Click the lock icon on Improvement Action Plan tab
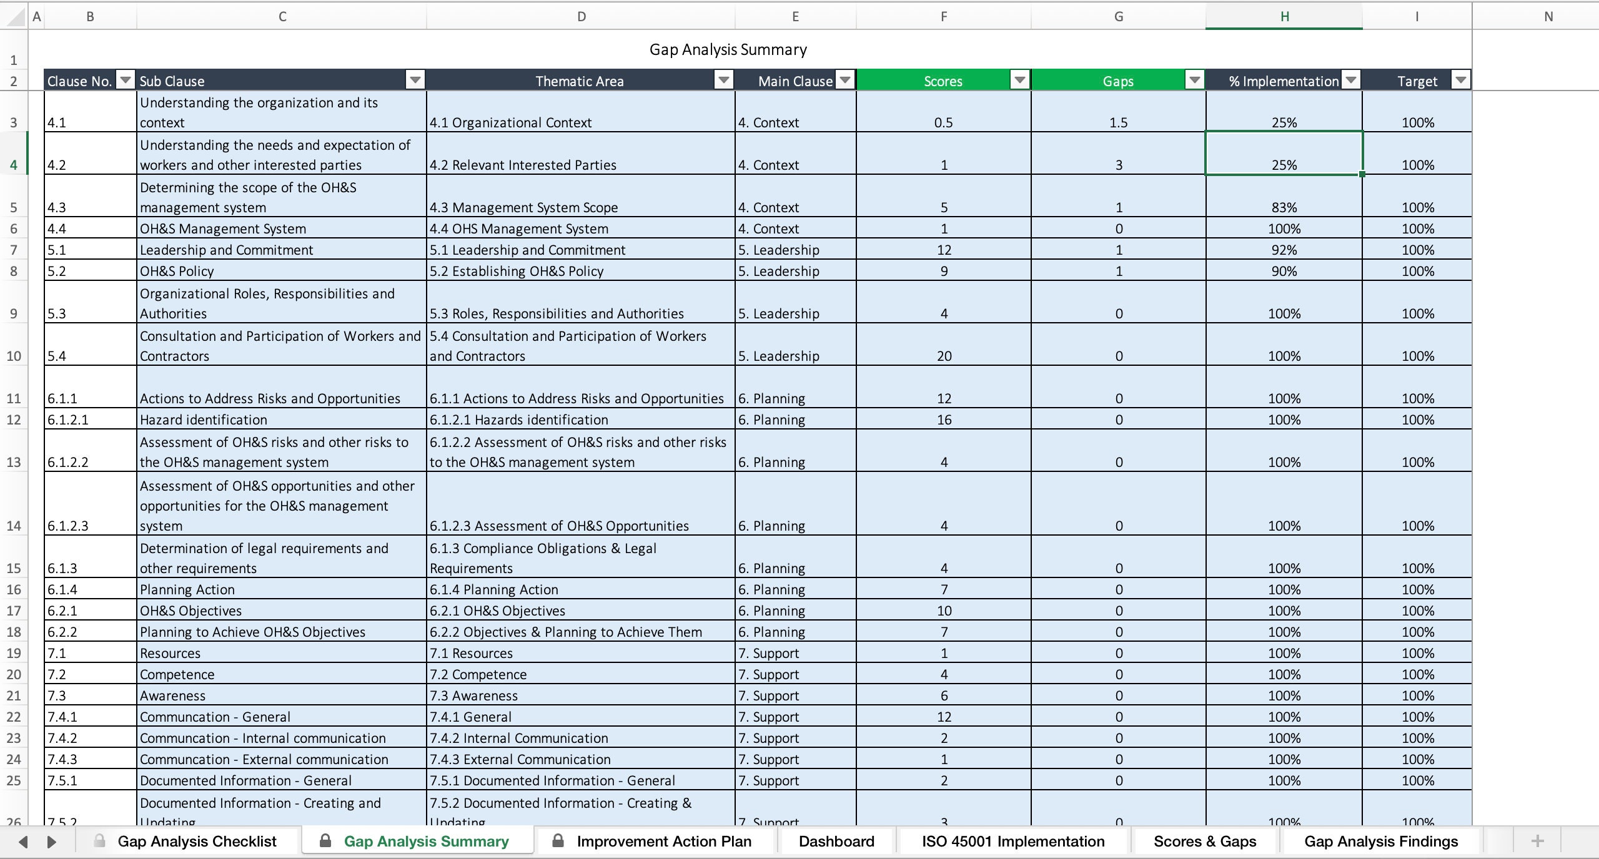1599x859 pixels. coord(559,841)
